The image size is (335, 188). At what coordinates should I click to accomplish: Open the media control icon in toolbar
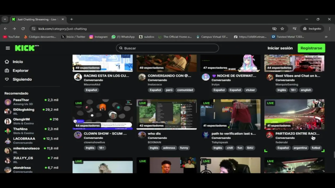pyautogui.click(x=294, y=29)
